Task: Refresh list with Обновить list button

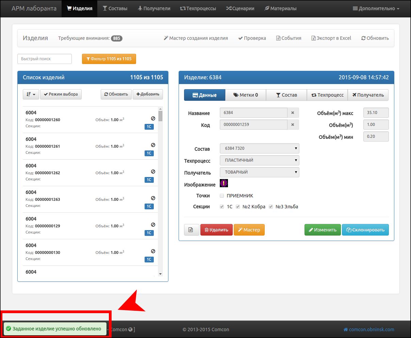Action: click(116, 94)
